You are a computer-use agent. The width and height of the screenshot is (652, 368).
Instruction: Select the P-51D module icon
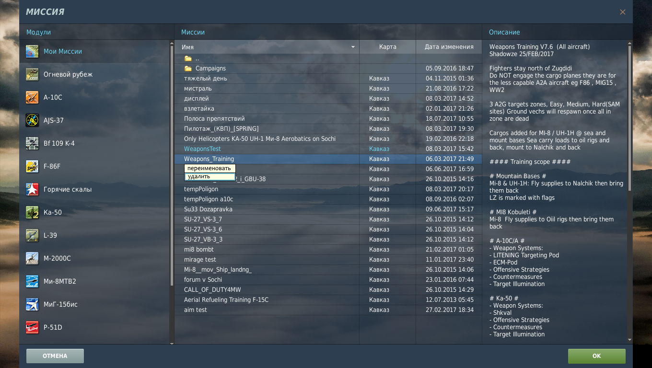pyautogui.click(x=32, y=327)
